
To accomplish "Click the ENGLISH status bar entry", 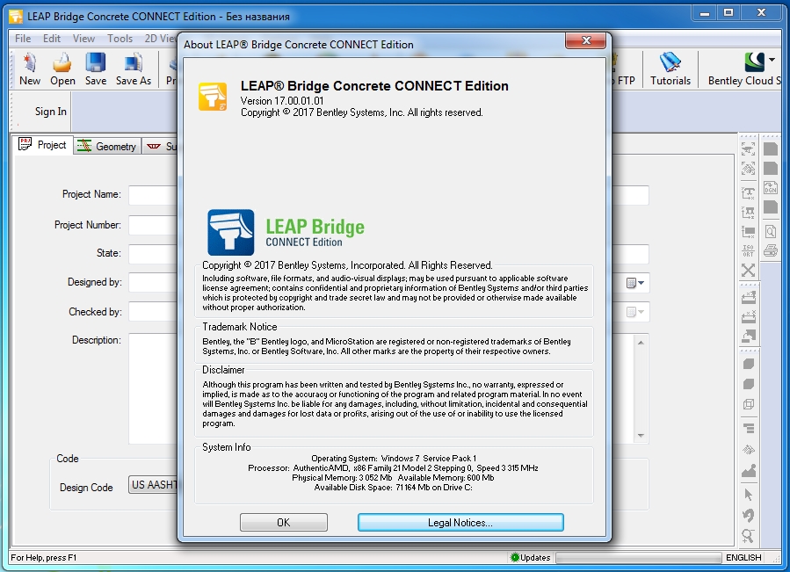I will [x=743, y=557].
